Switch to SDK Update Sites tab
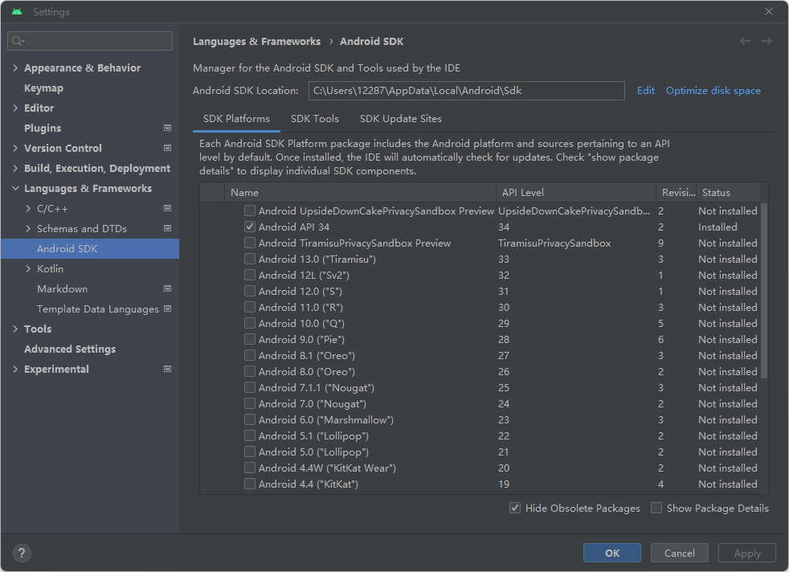The width and height of the screenshot is (789, 572). tap(401, 119)
